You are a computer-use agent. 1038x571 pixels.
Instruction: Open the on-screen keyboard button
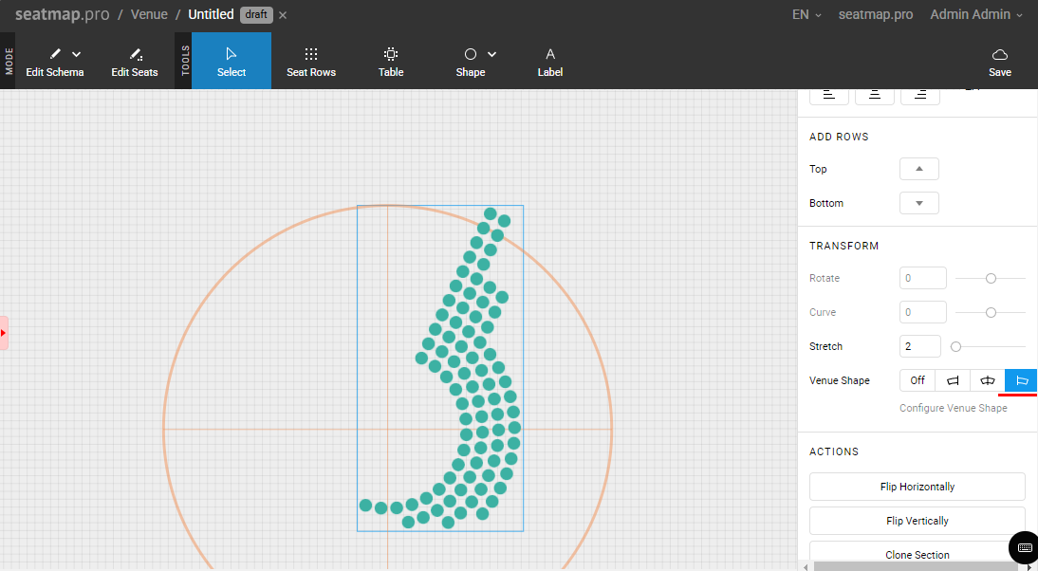(1024, 548)
